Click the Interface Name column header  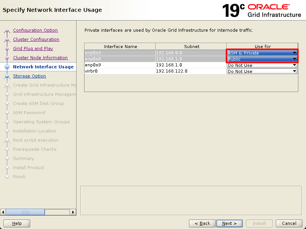120,47
